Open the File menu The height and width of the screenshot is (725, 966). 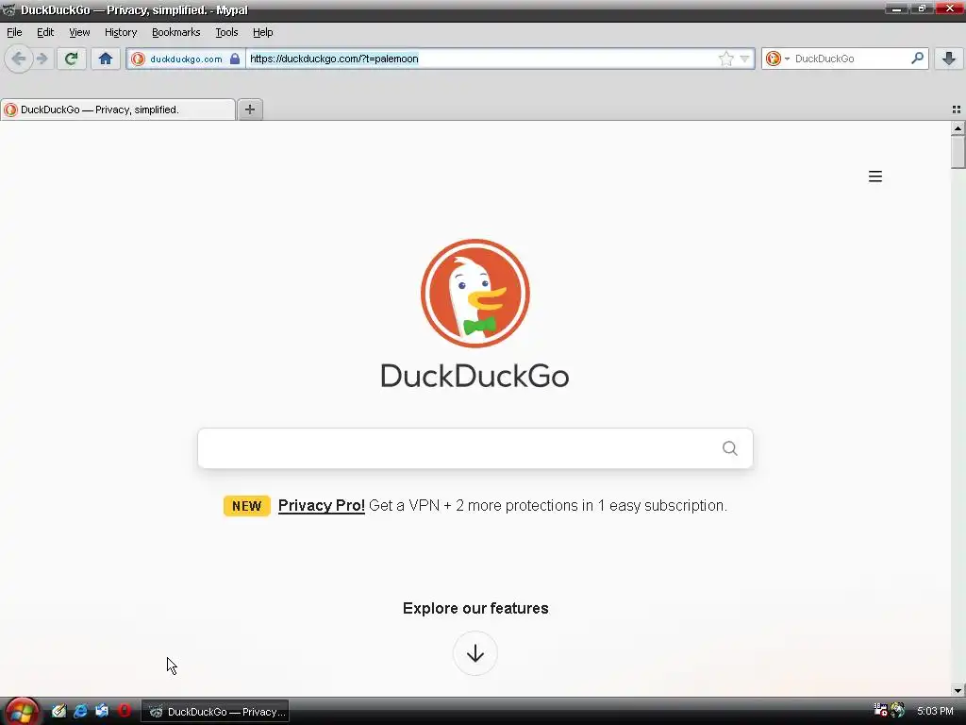pyautogui.click(x=14, y=32)
